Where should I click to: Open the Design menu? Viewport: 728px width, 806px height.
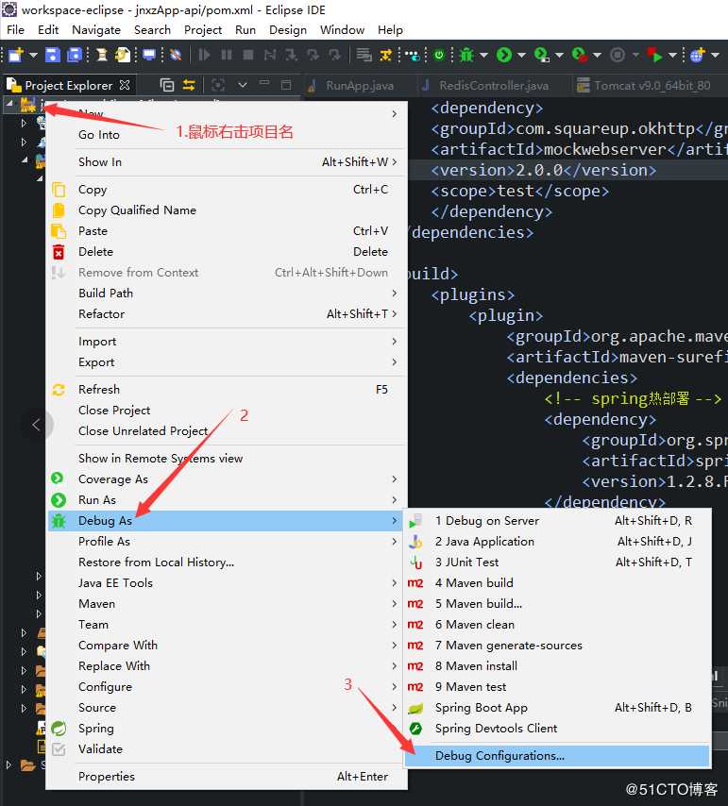[288, 30]
